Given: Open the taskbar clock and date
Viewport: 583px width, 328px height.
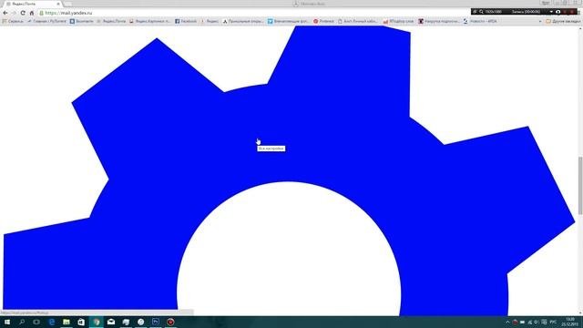Looking at the screenshot, I should tap(569, 322).
